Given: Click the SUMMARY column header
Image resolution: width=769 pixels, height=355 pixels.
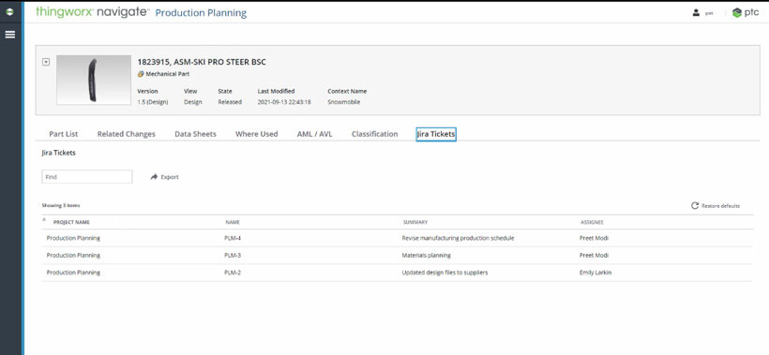Looking at the screenshot, I should [x=415, y=222].
